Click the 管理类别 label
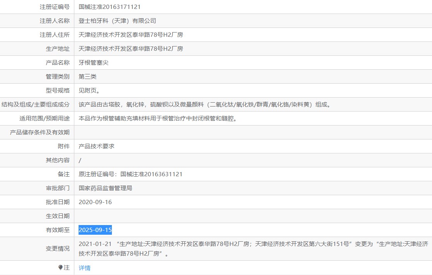This screenshot has width=432, height=275. (58, 77)
